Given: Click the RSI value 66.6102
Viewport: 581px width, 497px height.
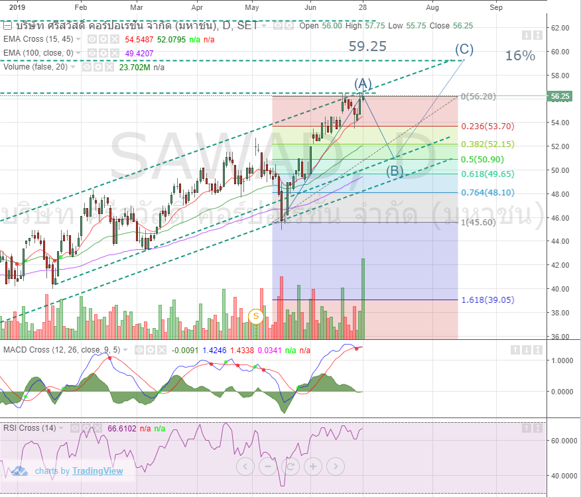Looking at the screenshot, I should pos(122,429).
